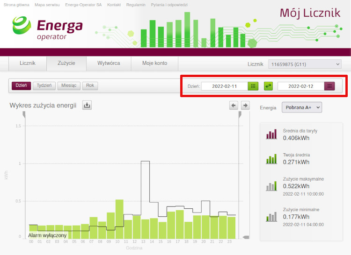Screen dimensions: 351x255
Task: Click the green bar at hour 17
Action: tap(180, 224)
